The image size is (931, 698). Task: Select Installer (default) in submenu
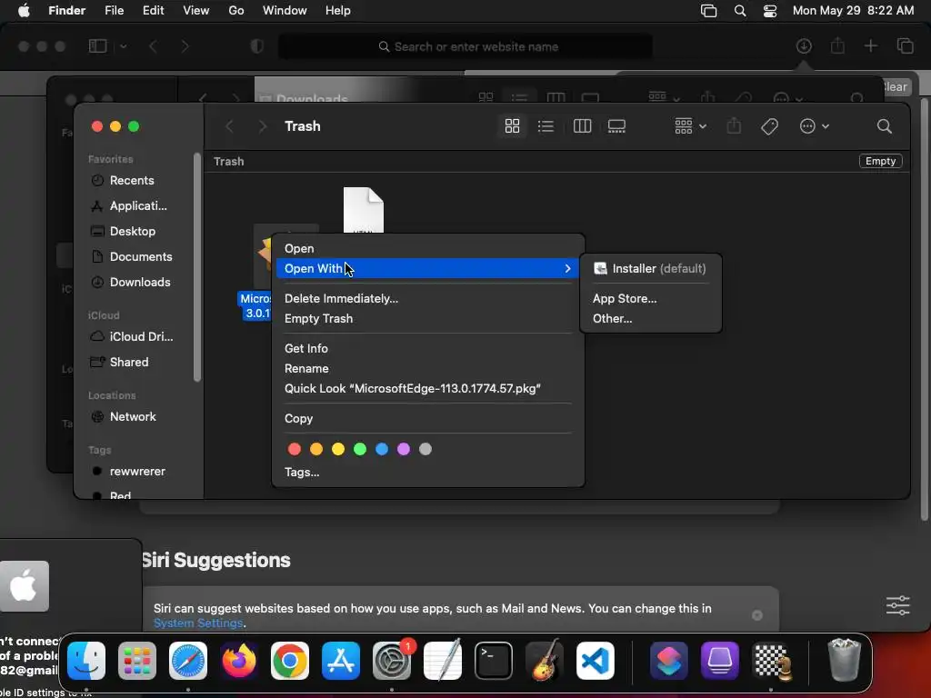651,268
